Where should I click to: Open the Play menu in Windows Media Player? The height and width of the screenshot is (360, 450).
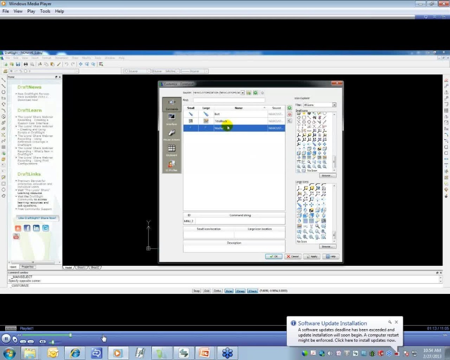tap(31, 11)
